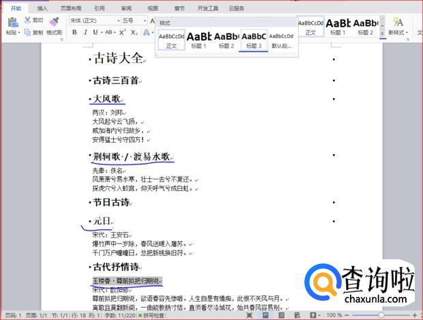The height and width of the screenshot is (320, 423).
Task: Open the clipboard group dialog launcher
Action: (x=62, y=40)
